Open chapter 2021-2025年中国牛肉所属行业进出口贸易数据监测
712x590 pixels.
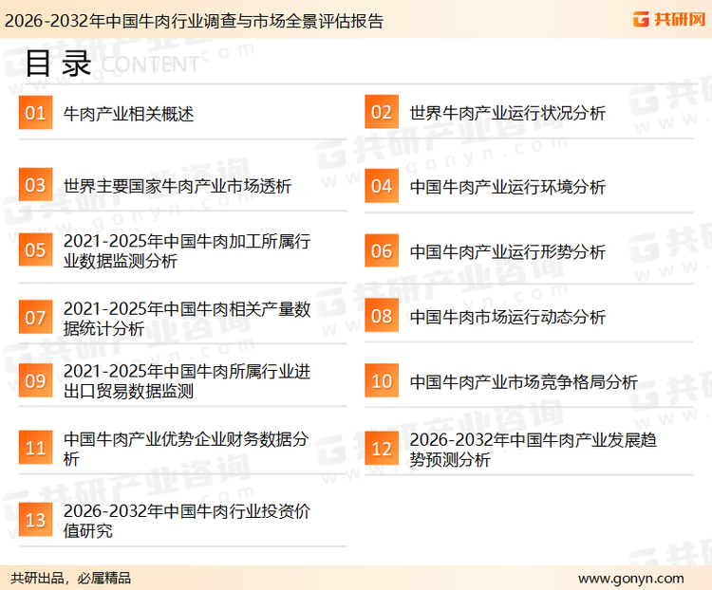187,381
